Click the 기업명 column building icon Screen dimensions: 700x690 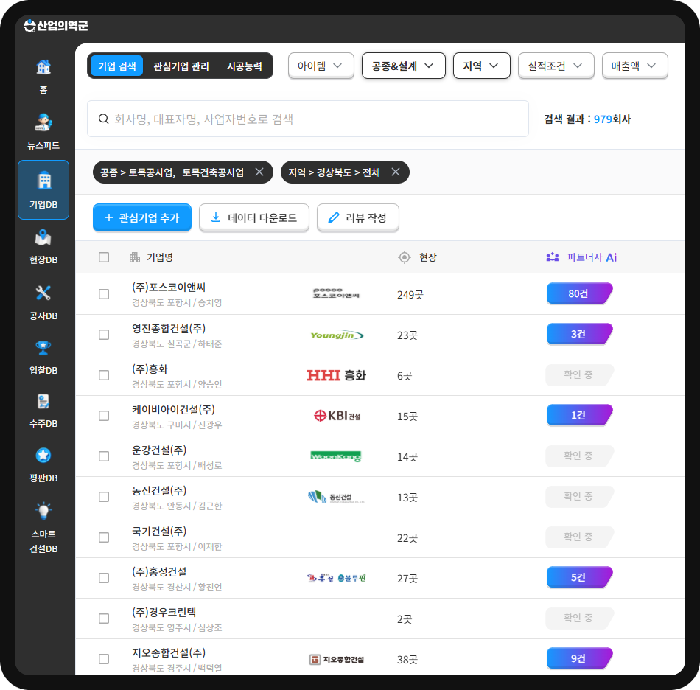point(134,257)
